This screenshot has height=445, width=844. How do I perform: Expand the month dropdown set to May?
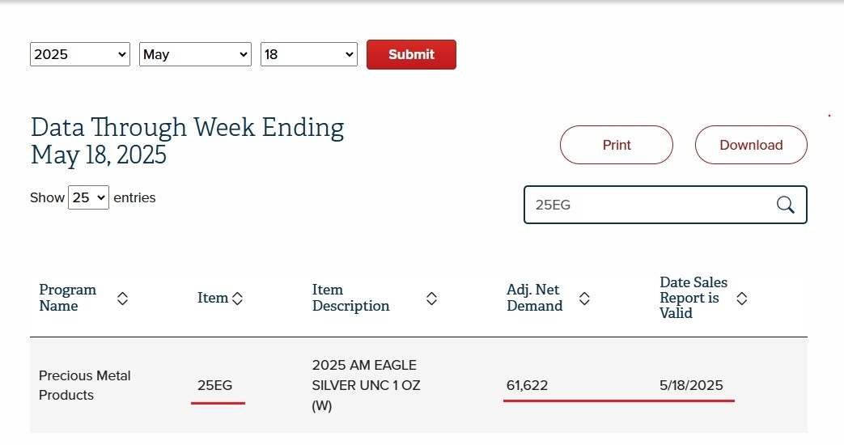pos(195,54)
